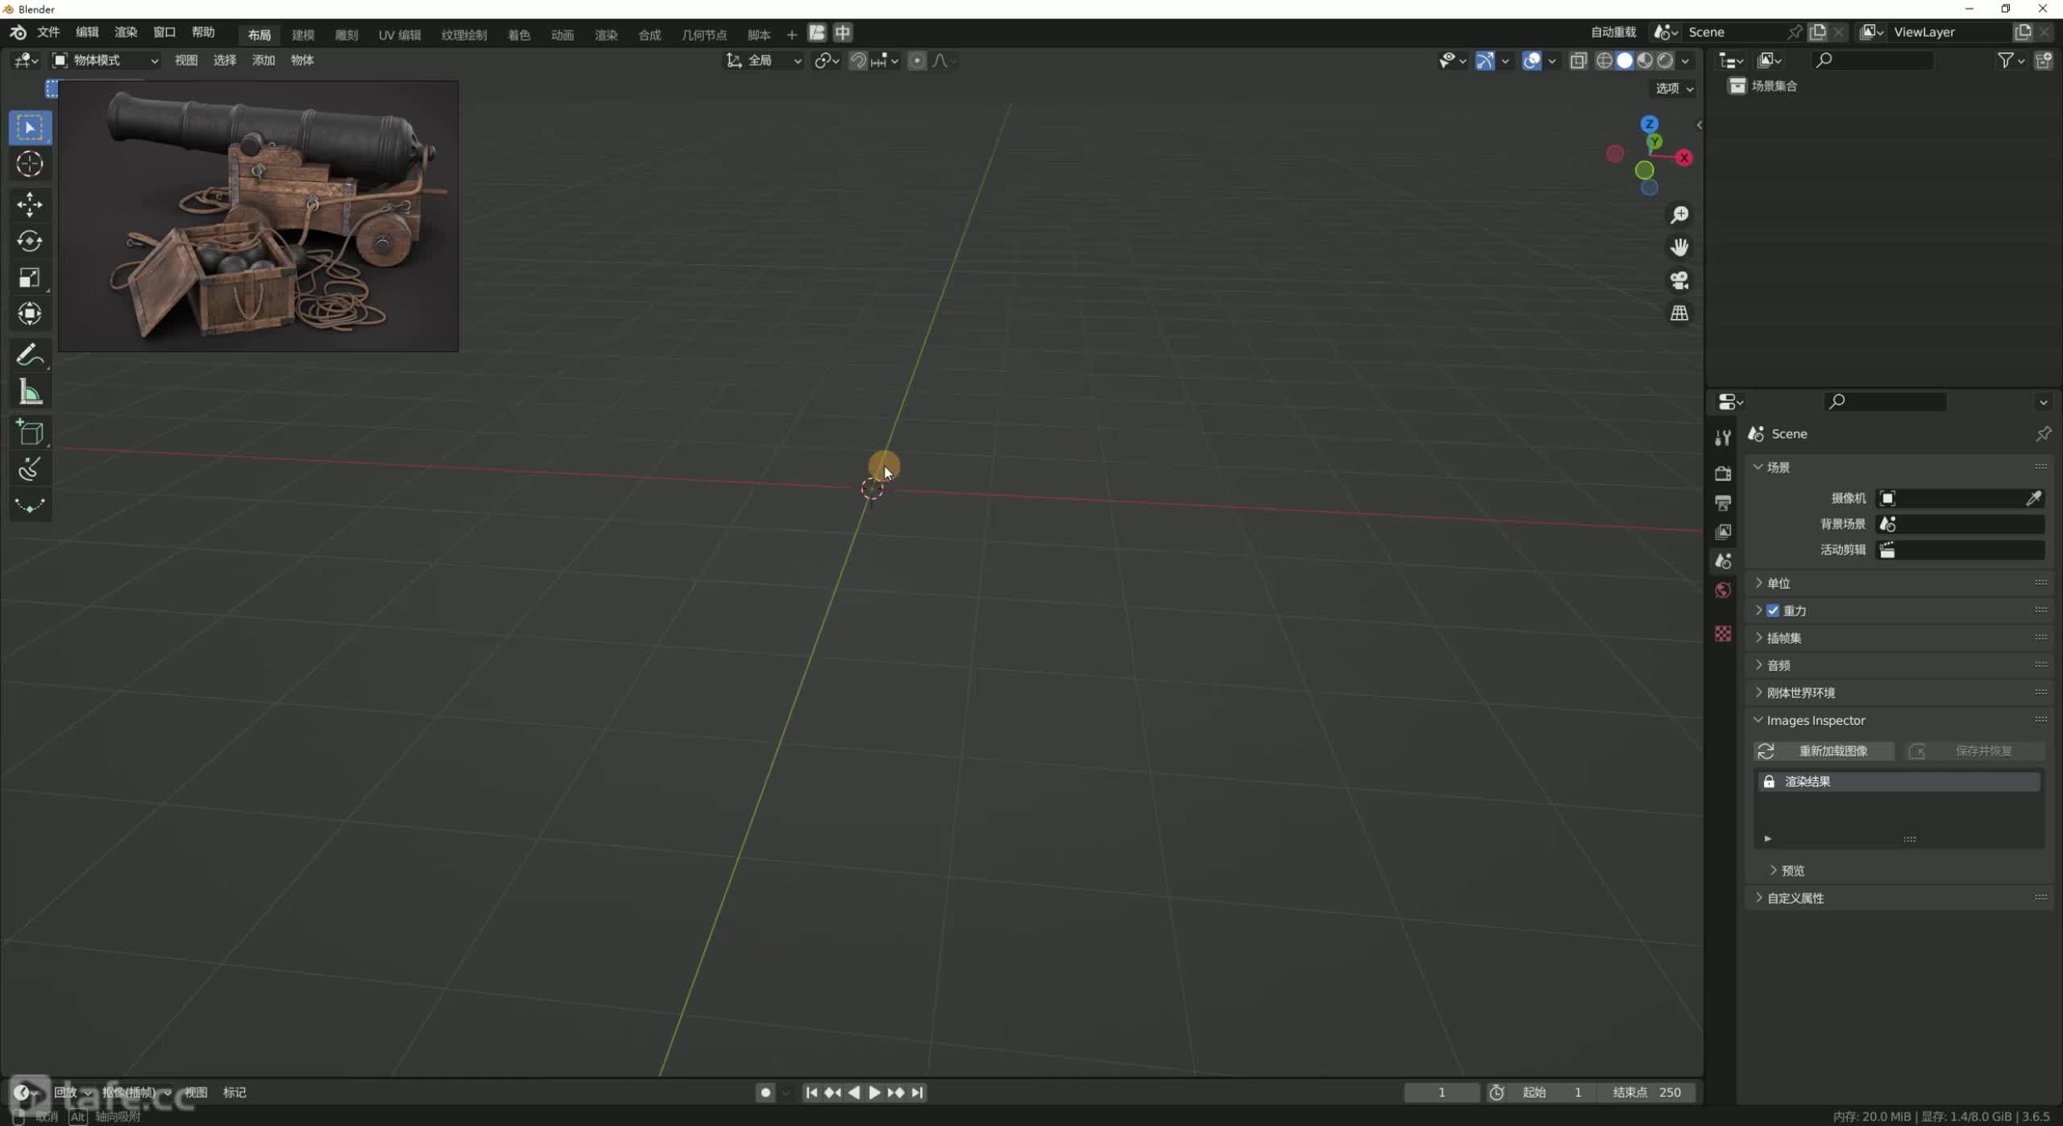Select the Add Cube tool
Image resolution: width=2063 pixels, height=1126 pixels.
[x=30, y=433]
